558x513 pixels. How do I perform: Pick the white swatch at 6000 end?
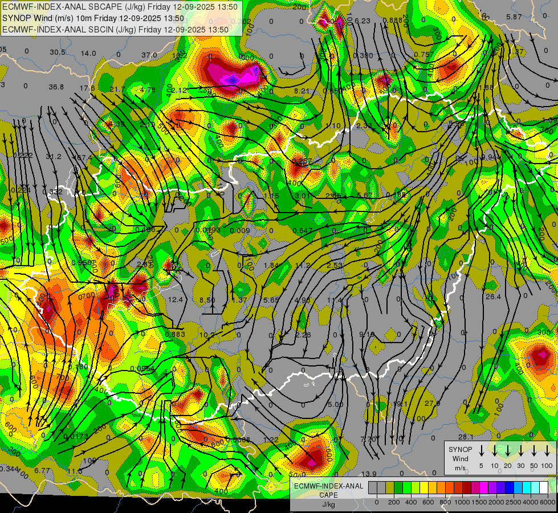(x=543, y=487)
